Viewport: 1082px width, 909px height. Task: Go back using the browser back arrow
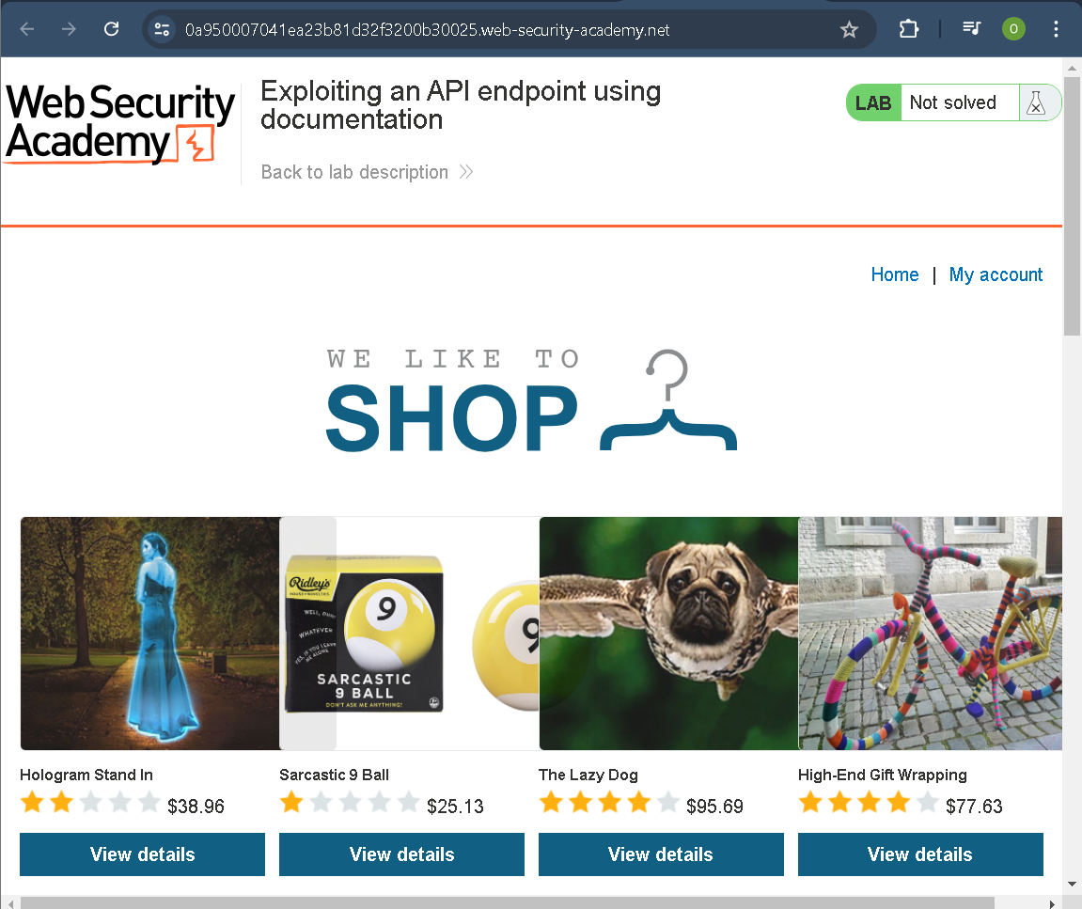(27, 29)
